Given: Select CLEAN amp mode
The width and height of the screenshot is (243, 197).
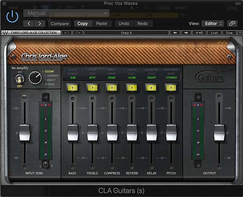Looking at the screenshot, I should [x=49, y=71].
